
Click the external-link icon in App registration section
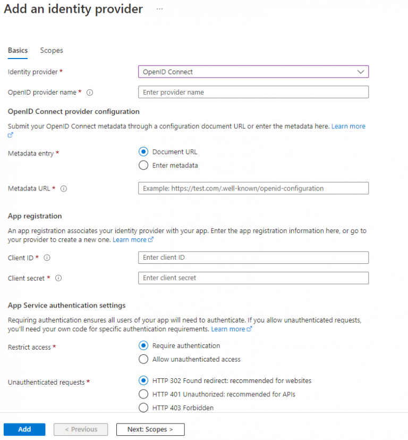pos(150,239)
